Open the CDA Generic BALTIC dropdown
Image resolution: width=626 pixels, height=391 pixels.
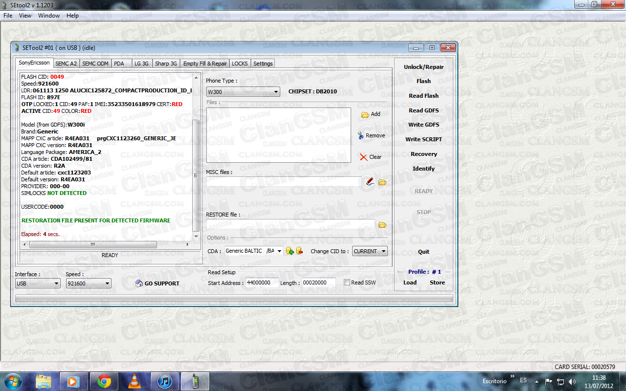[279, 251]
